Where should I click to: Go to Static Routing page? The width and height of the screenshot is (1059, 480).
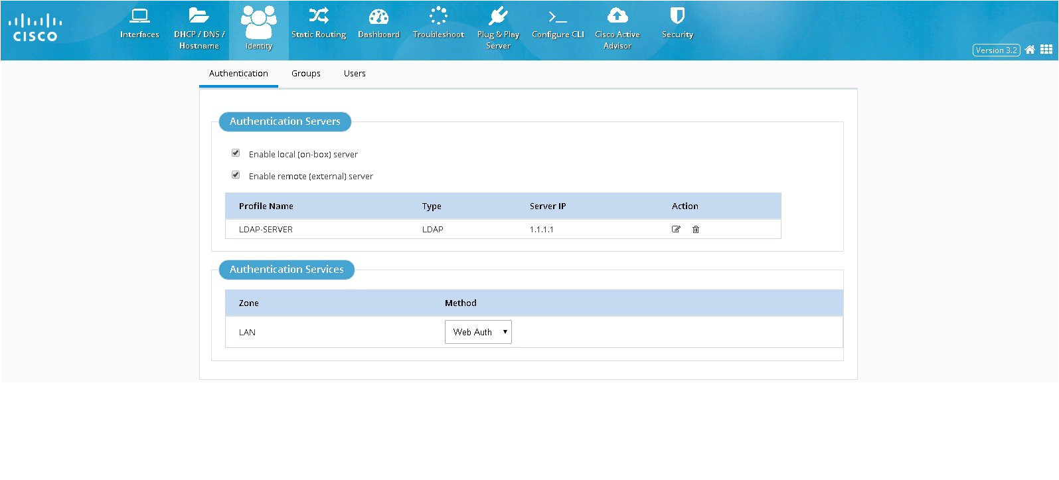[x=319, y=24]
